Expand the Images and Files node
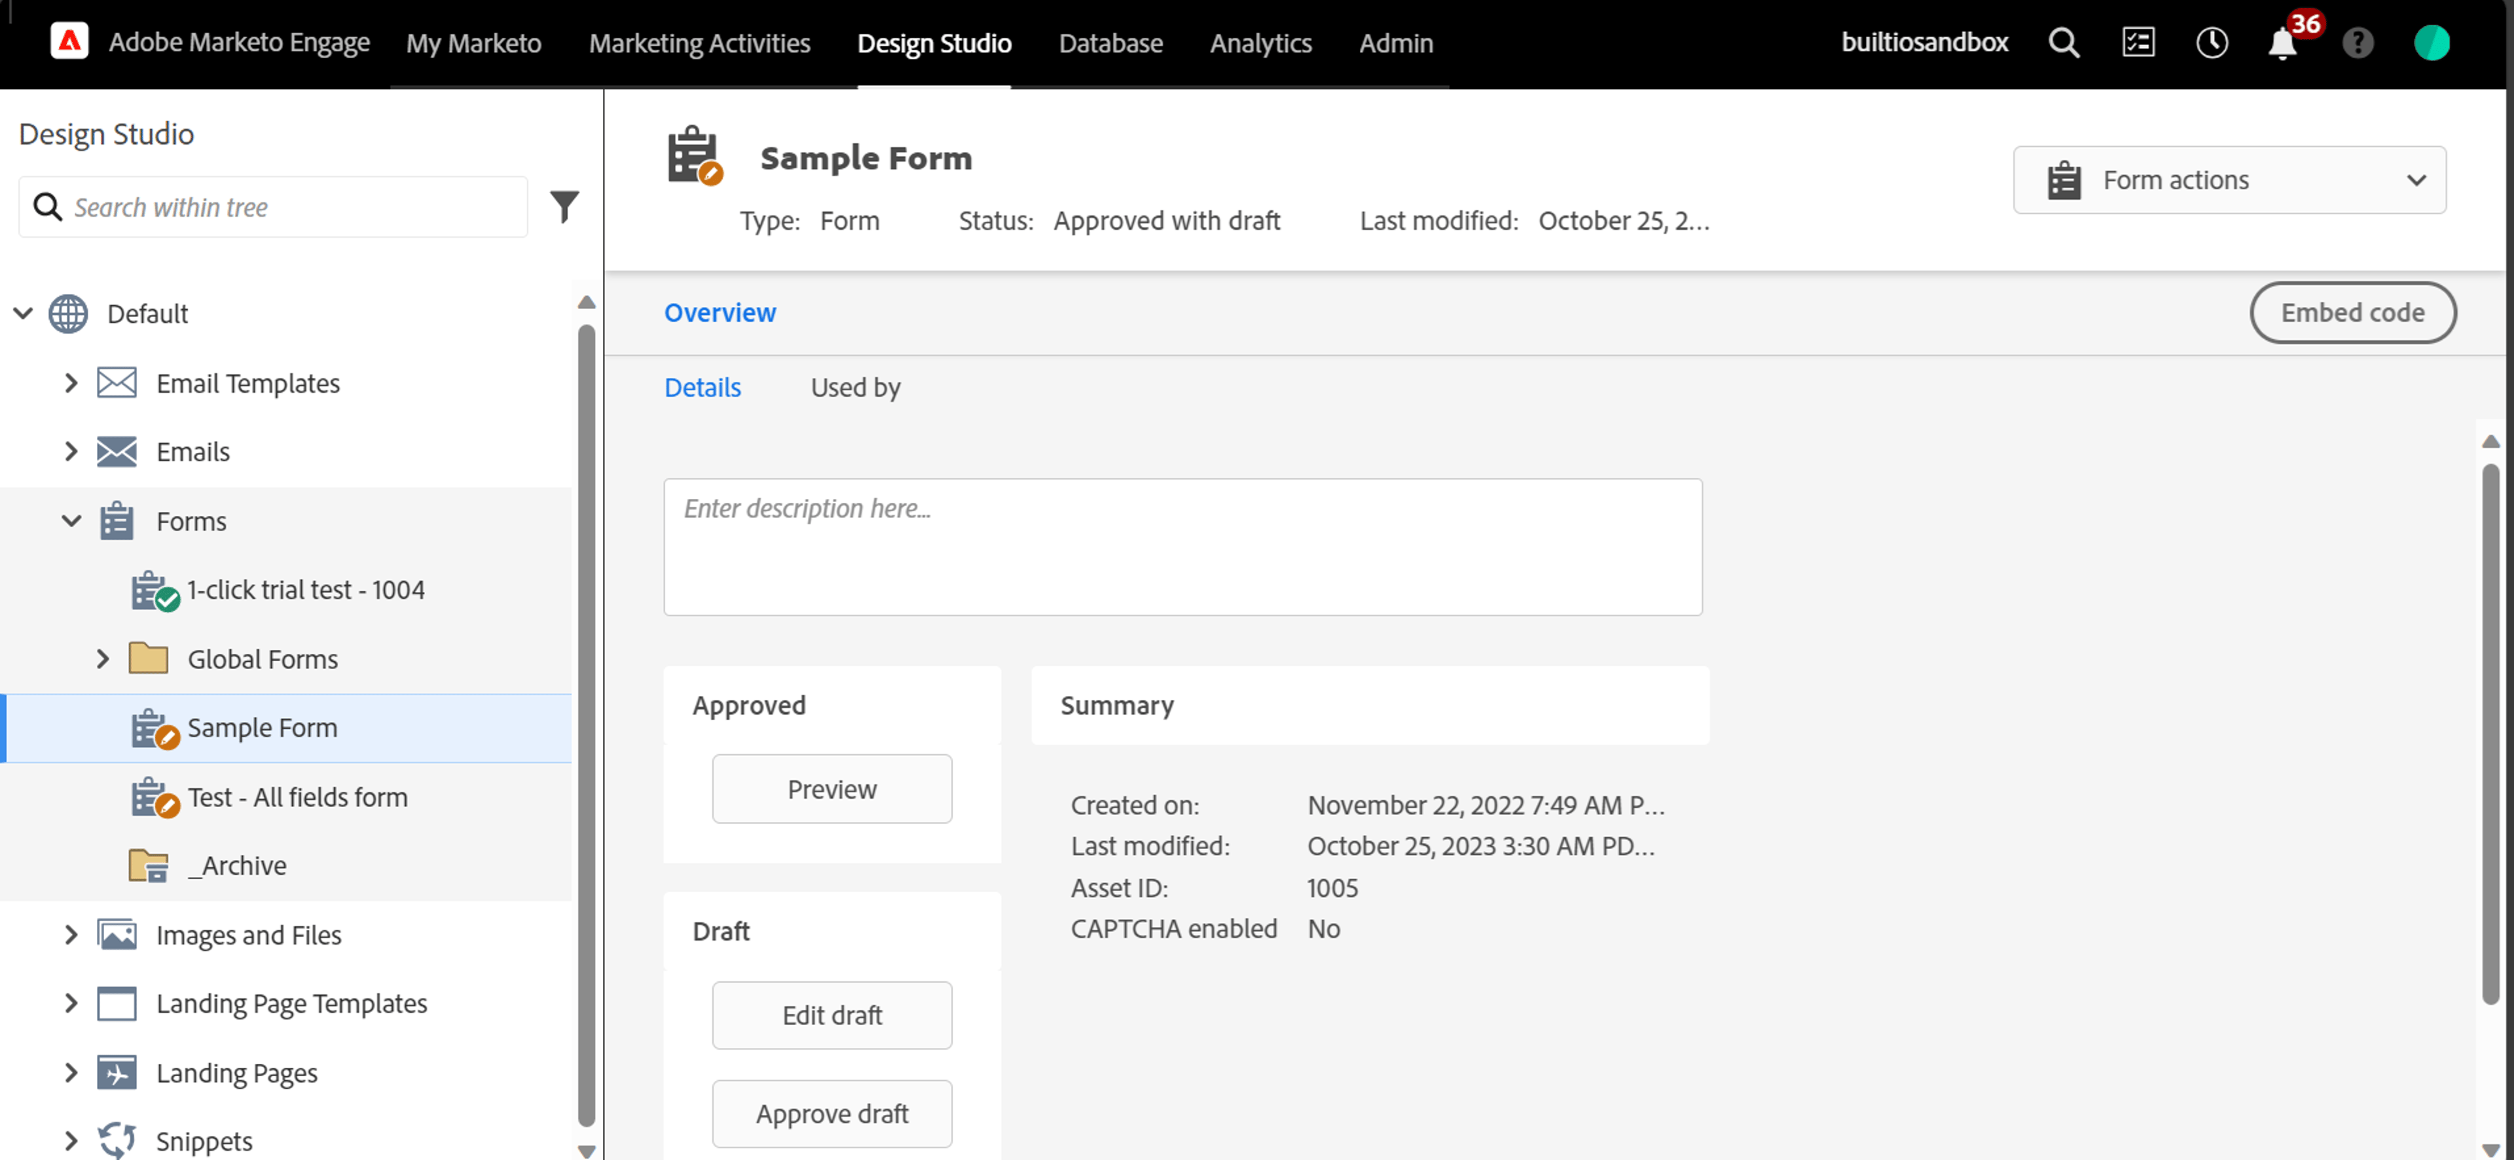Screen dimensions: 2514x1160 click(x=70, y=935)
